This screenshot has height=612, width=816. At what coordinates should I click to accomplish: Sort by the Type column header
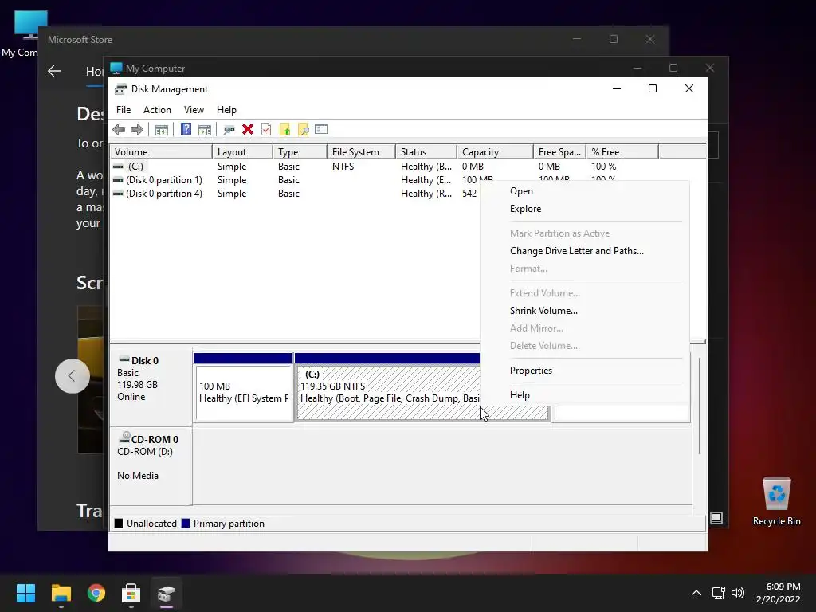pos(300,152)
